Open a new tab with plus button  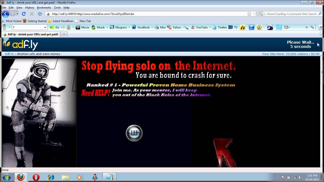coord(64,34)
